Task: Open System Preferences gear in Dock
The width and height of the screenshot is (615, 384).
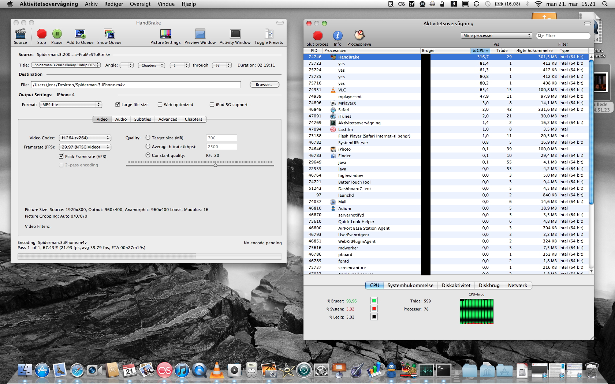Action: 321,370
